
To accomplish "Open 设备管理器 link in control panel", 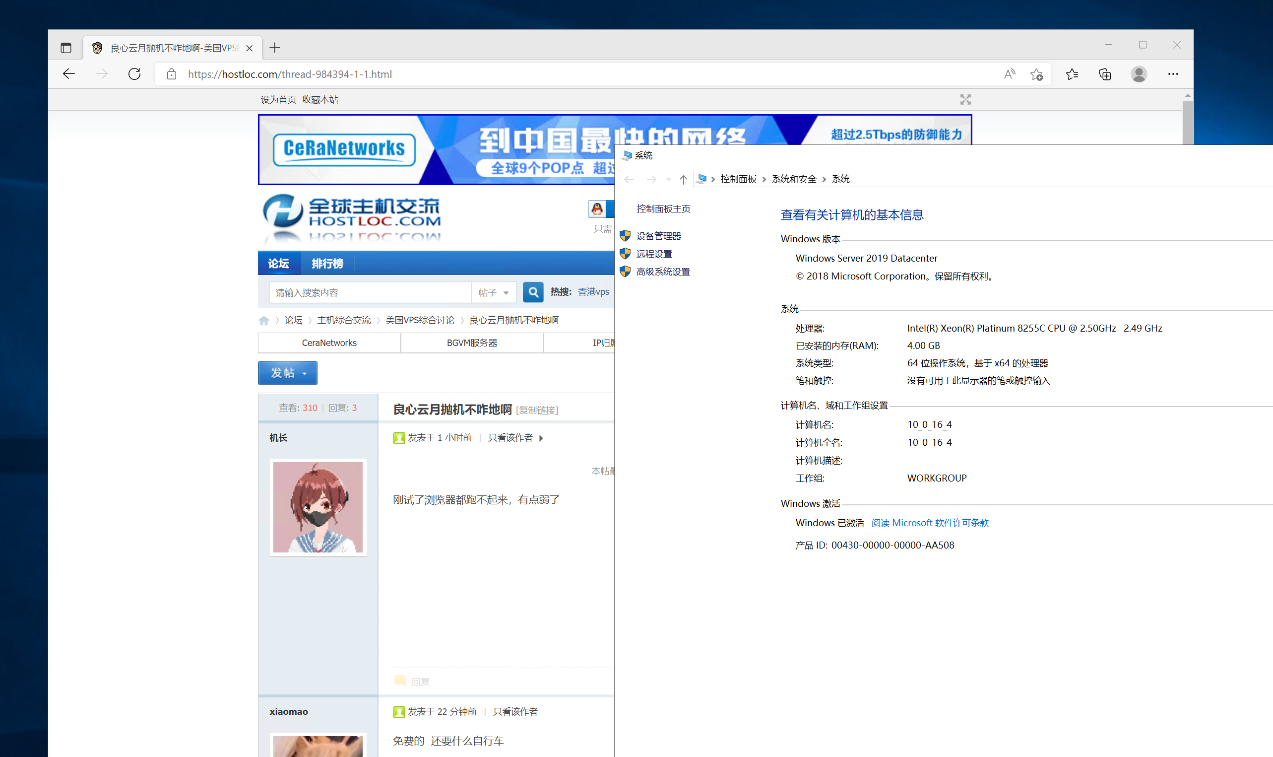I will (658, 236).
